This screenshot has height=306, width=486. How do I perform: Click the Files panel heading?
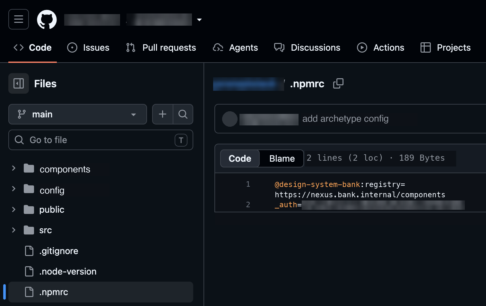point(45,84)
